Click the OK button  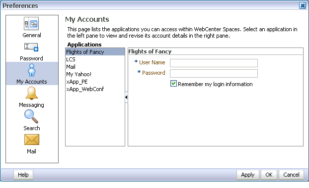[269, 175]
